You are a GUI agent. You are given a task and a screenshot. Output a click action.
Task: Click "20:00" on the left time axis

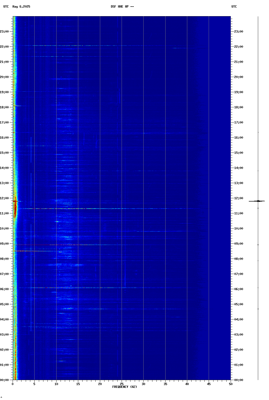tap(4, 77)
